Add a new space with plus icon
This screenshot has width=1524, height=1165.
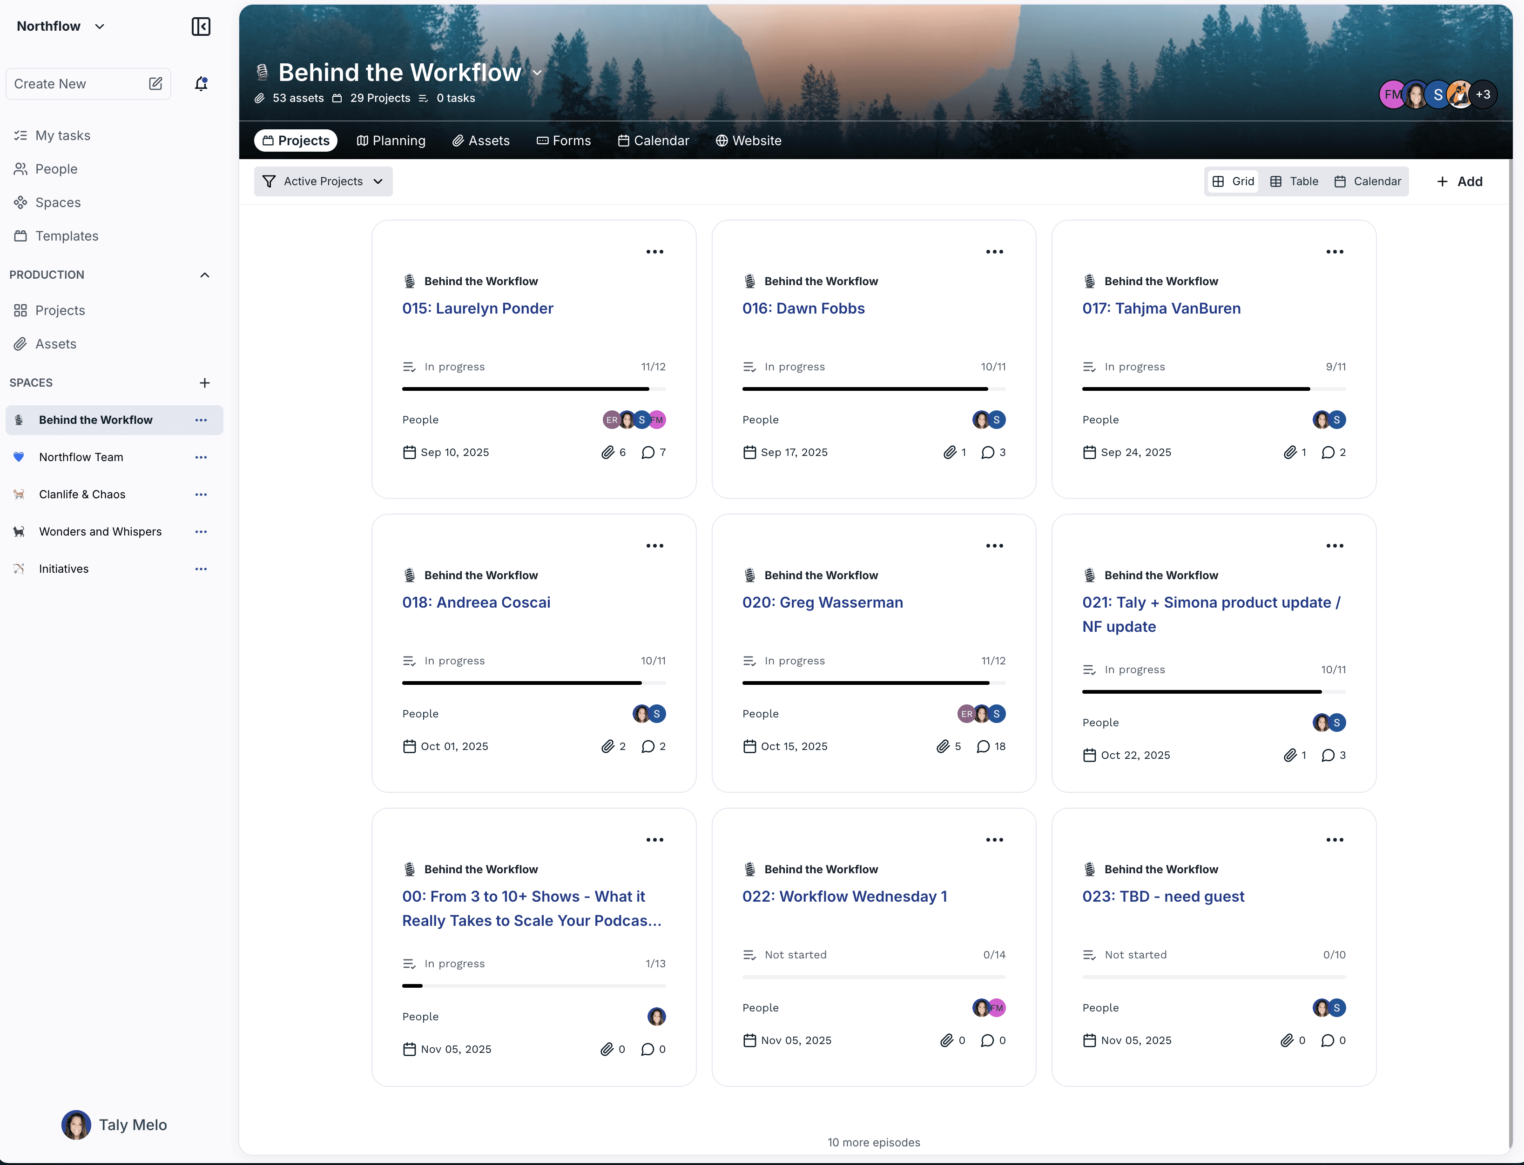click(x=205, y=383)
